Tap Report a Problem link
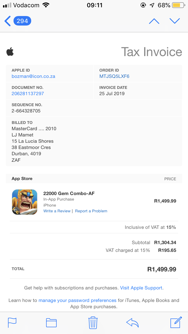The image size is (188, 334). [x=91, y=211]
